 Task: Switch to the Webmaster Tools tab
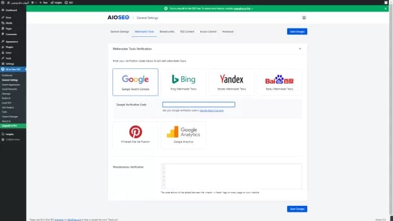pyautogui.click(x=144, y=31)
